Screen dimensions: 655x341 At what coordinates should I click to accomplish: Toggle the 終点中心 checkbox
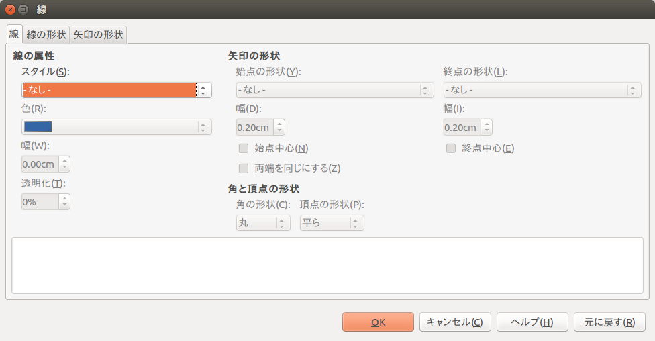(451, 148)
